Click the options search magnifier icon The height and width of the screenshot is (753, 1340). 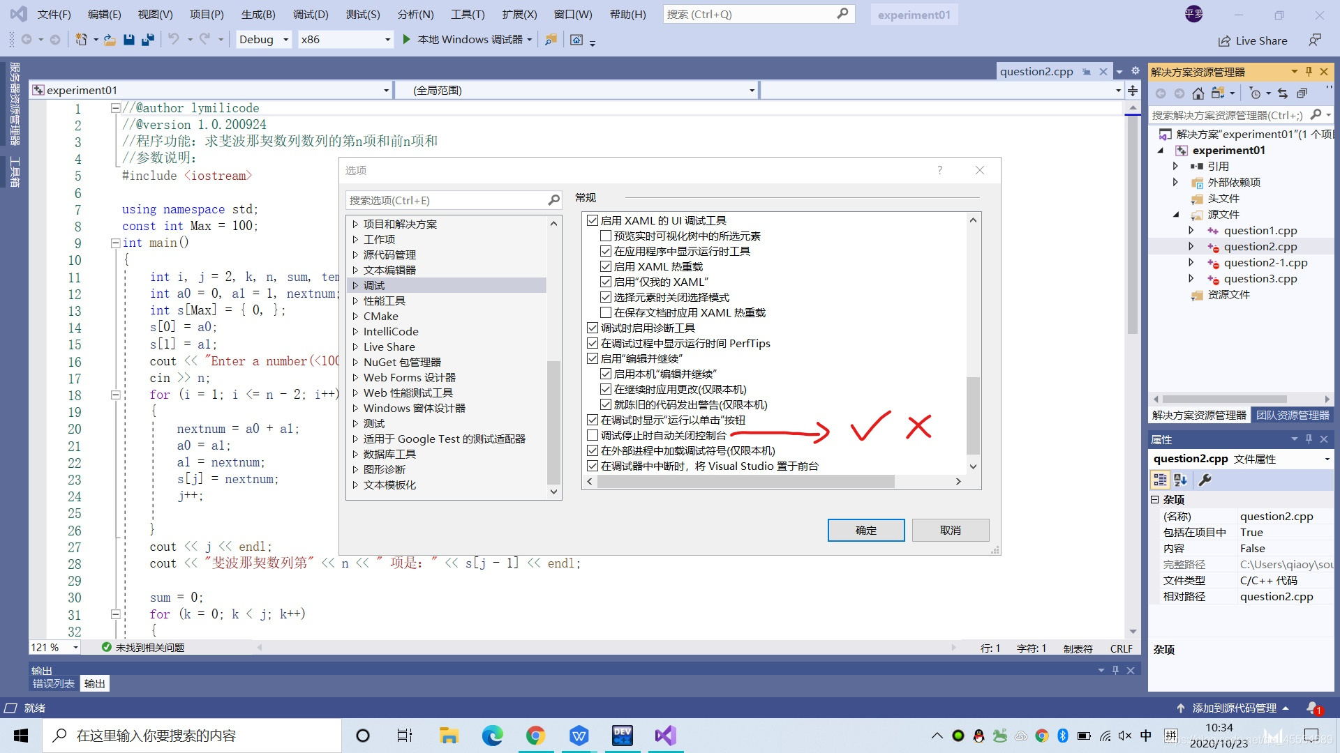553,200
